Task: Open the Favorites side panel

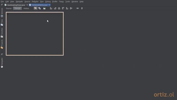Action: (2, 33)
